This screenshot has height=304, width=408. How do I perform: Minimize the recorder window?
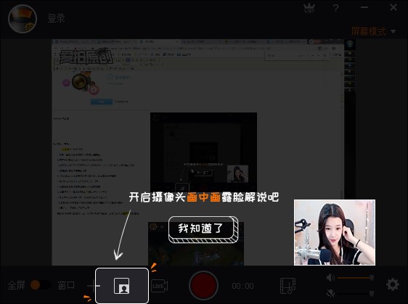(364, 7)
